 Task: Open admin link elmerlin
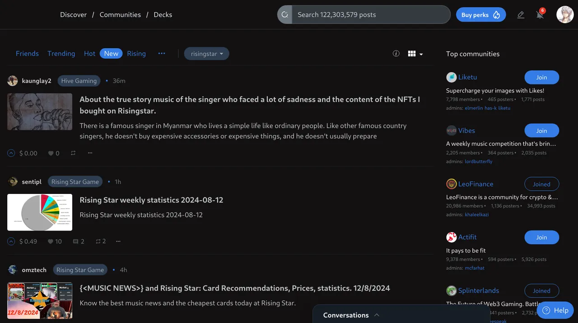(x=474, y=108)
